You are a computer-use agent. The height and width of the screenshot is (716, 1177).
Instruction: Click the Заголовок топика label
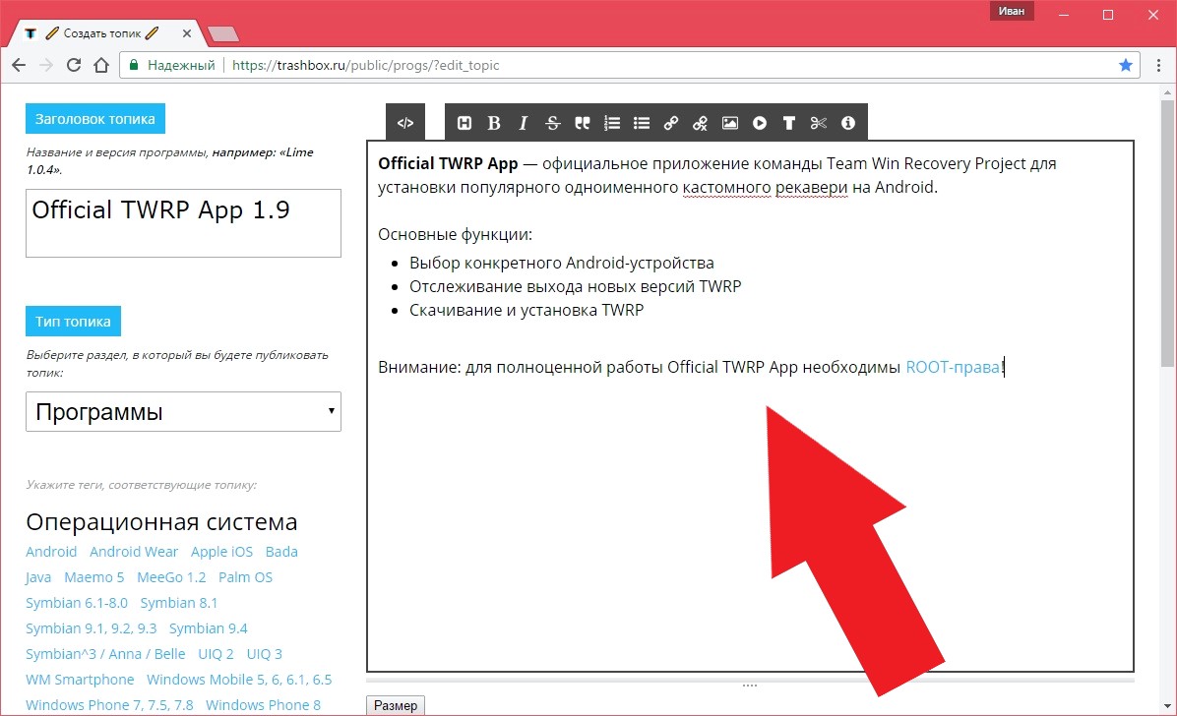95,119
